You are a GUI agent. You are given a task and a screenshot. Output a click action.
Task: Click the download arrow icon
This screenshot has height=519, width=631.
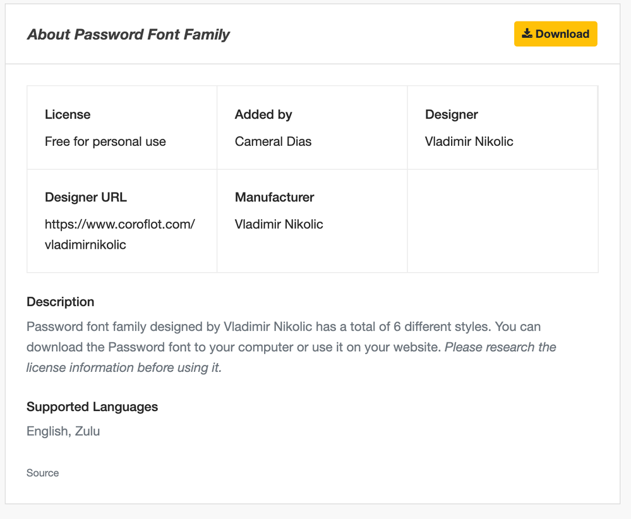point(527,33)
